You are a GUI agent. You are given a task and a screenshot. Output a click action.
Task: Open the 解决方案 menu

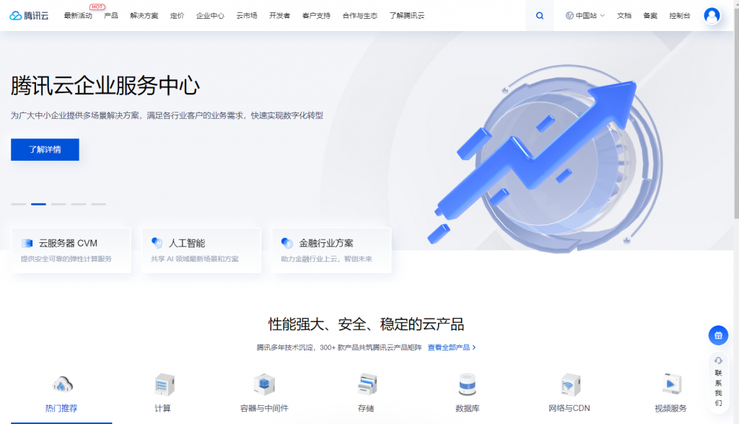tap(144, 16)
